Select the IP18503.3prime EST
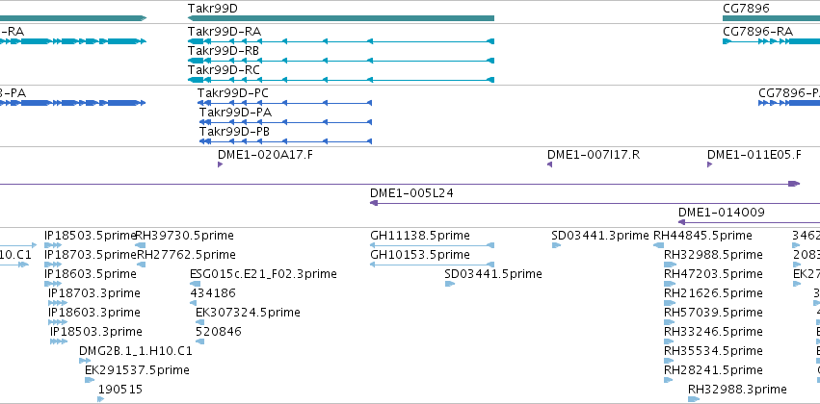820x404 pixels. click(x=59, y=341)
